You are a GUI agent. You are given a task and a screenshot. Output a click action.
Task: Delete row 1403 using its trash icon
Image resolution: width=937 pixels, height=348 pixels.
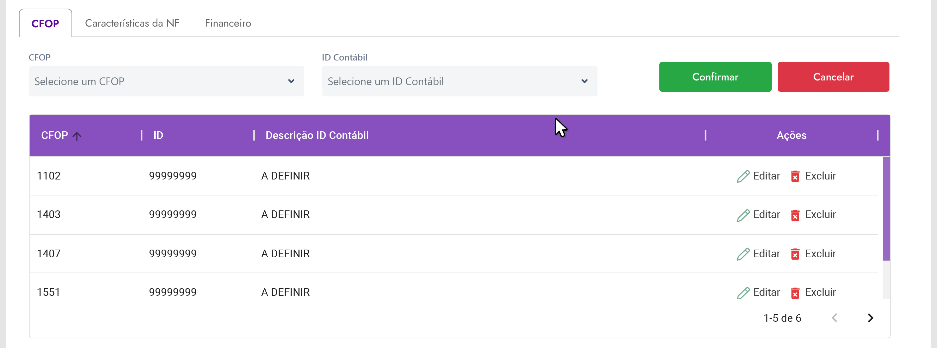(795, 215)
